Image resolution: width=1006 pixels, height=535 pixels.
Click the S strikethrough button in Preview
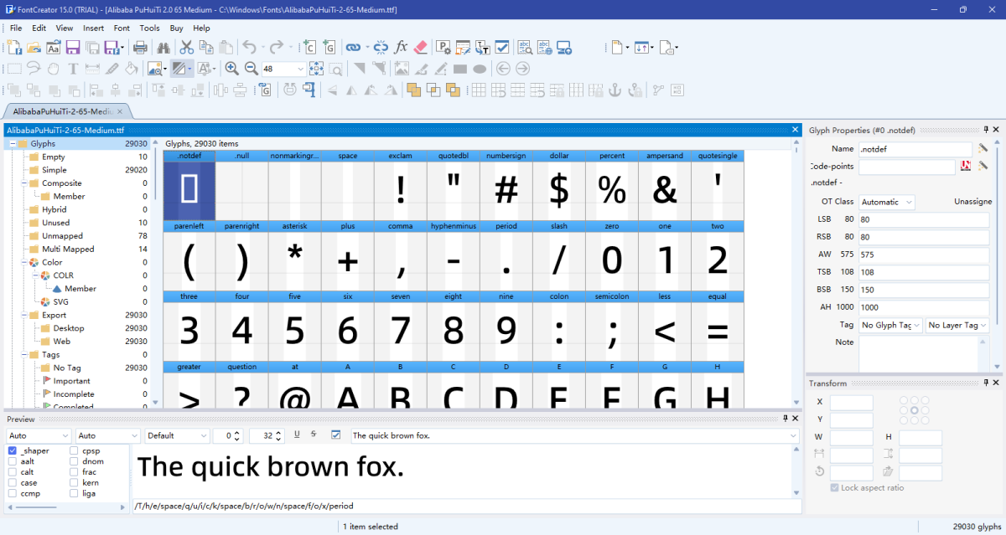[x=313, y=435]
